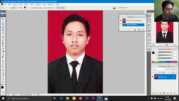Select the Healing Brush tool
This screenshot has height=101, width=179.
3,37
